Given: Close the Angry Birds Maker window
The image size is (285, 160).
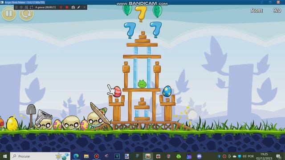Looking at the screenshot, I should [278, 2].
